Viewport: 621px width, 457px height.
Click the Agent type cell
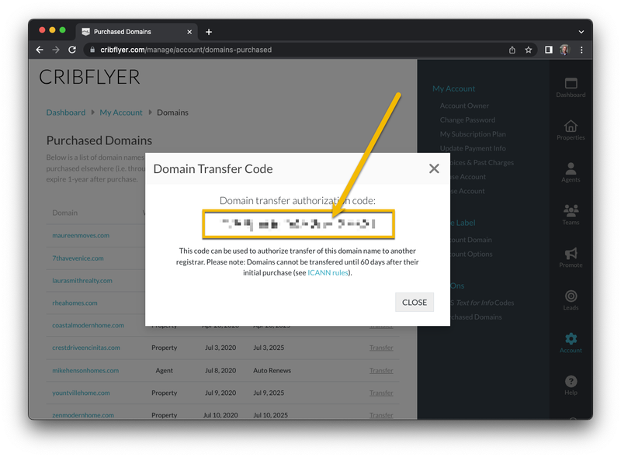point(165,370)
